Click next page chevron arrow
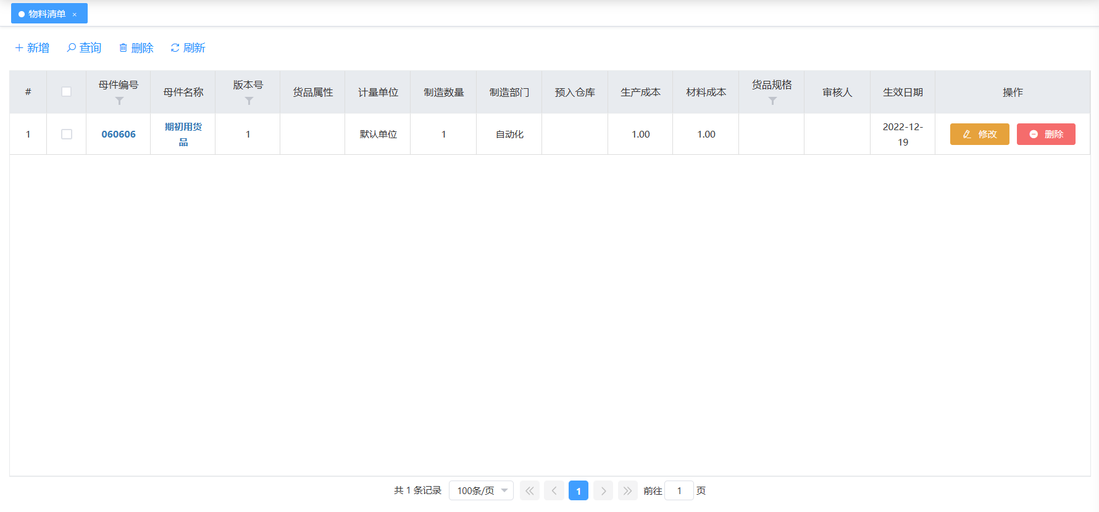This screenshot has width=1099, height=512. pos(603,491)
